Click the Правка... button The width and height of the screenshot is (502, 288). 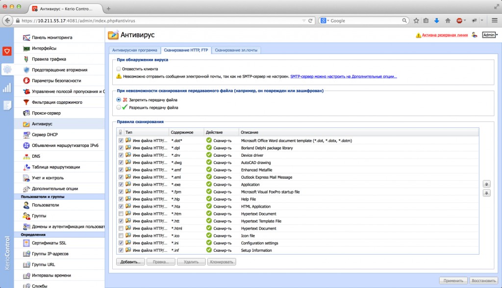(x=161, y=262)
